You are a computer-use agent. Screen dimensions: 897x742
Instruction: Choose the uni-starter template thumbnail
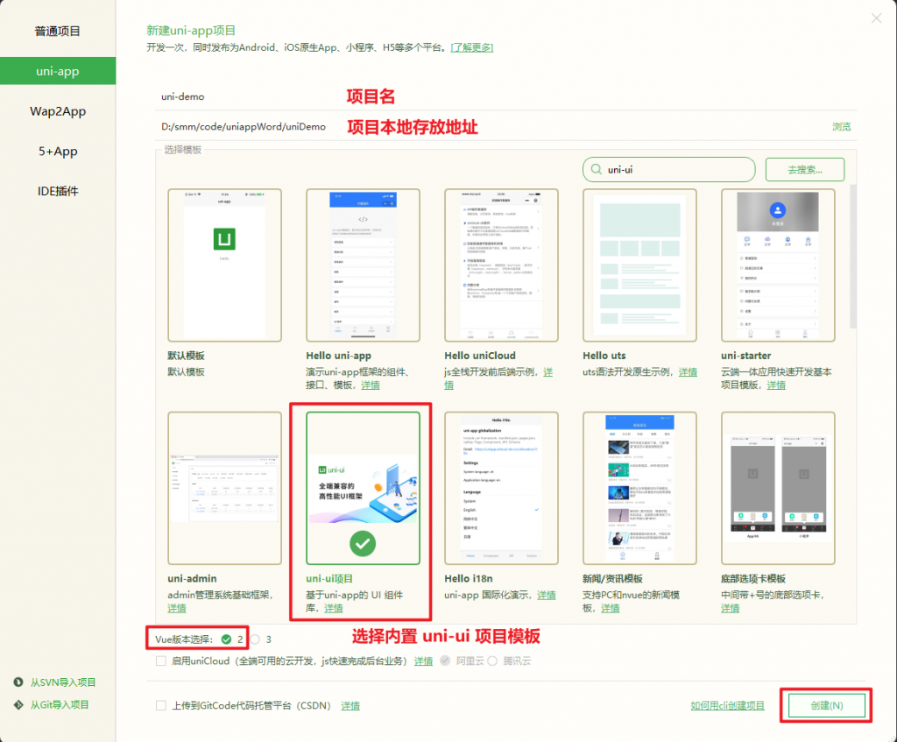[x=778, y=265]
